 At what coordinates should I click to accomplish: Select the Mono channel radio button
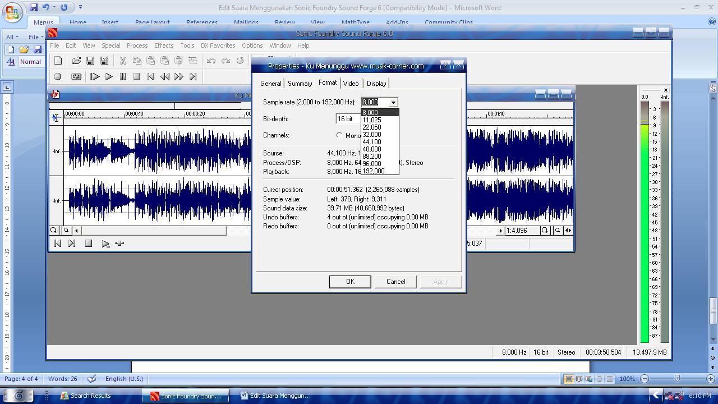click(339, 135)
